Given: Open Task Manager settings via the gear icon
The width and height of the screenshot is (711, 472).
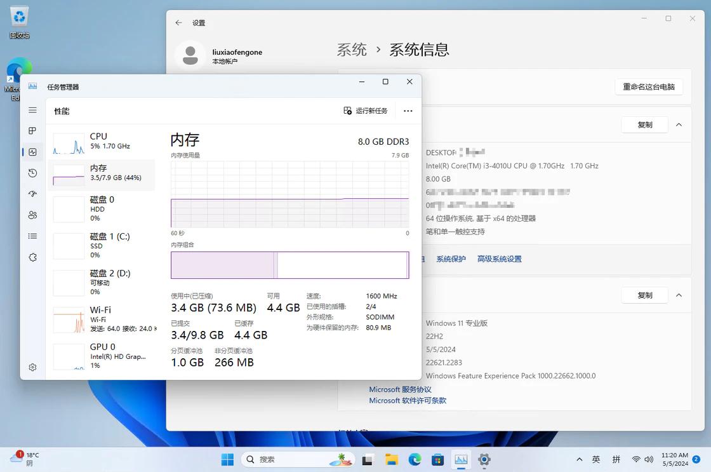Looking at the screenshot, I should coord(32,367).
